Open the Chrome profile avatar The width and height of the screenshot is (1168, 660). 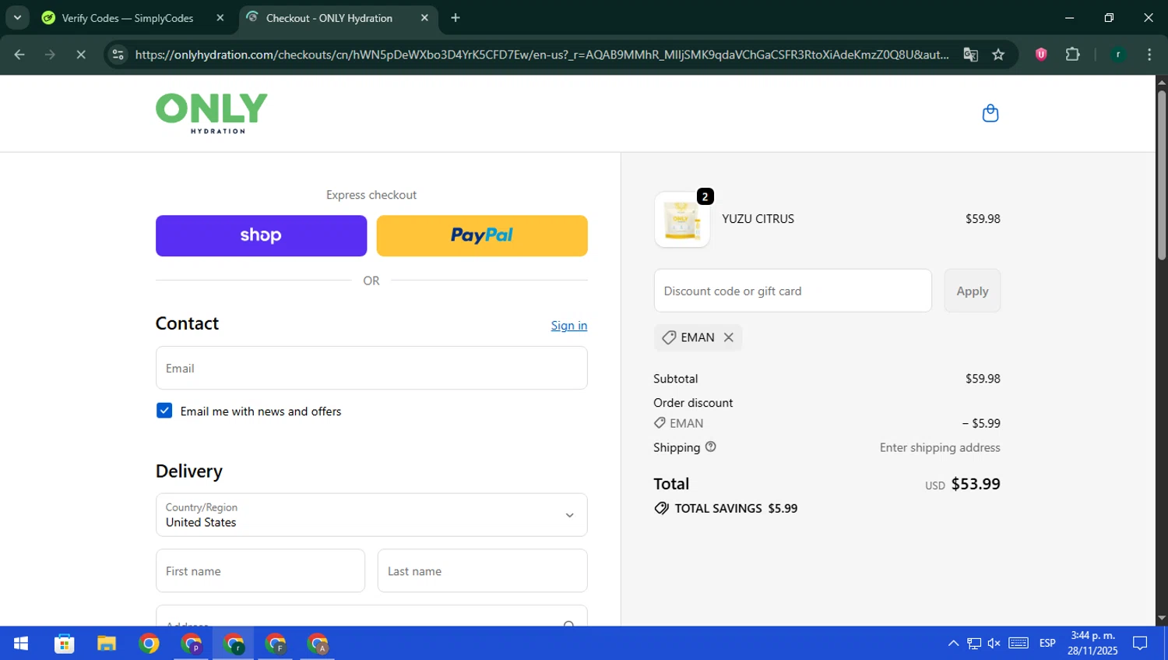pyautogui.click(x=1117, y=55)
